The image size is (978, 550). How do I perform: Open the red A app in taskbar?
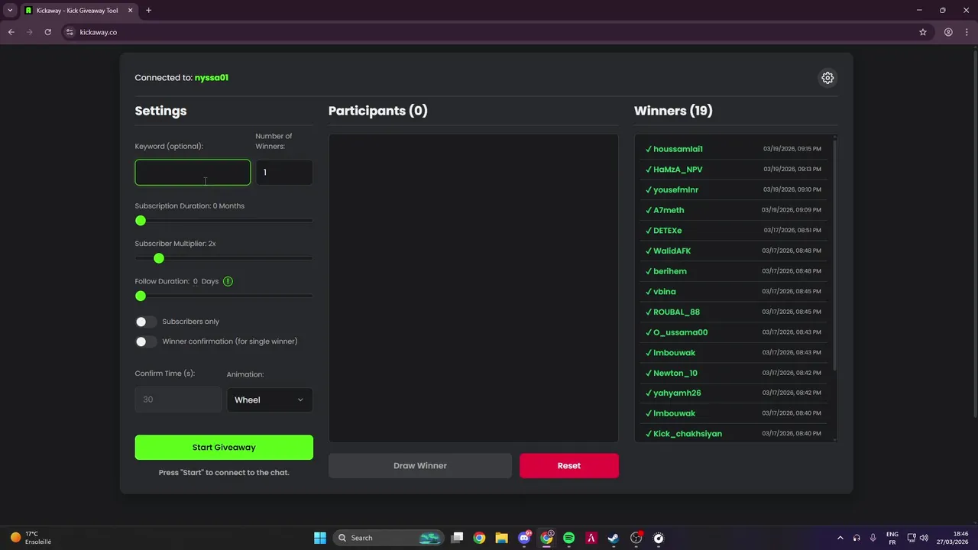point(591,538)
